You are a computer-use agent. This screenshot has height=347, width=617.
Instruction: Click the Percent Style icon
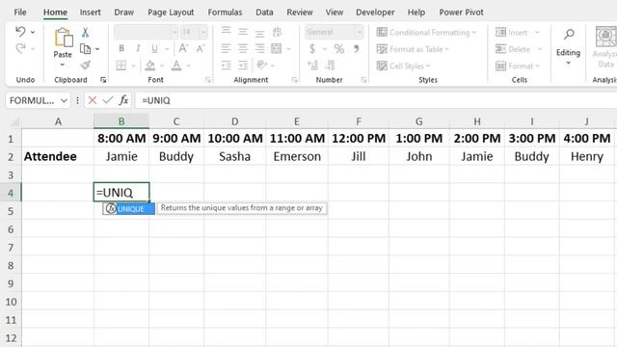point(338,49)
